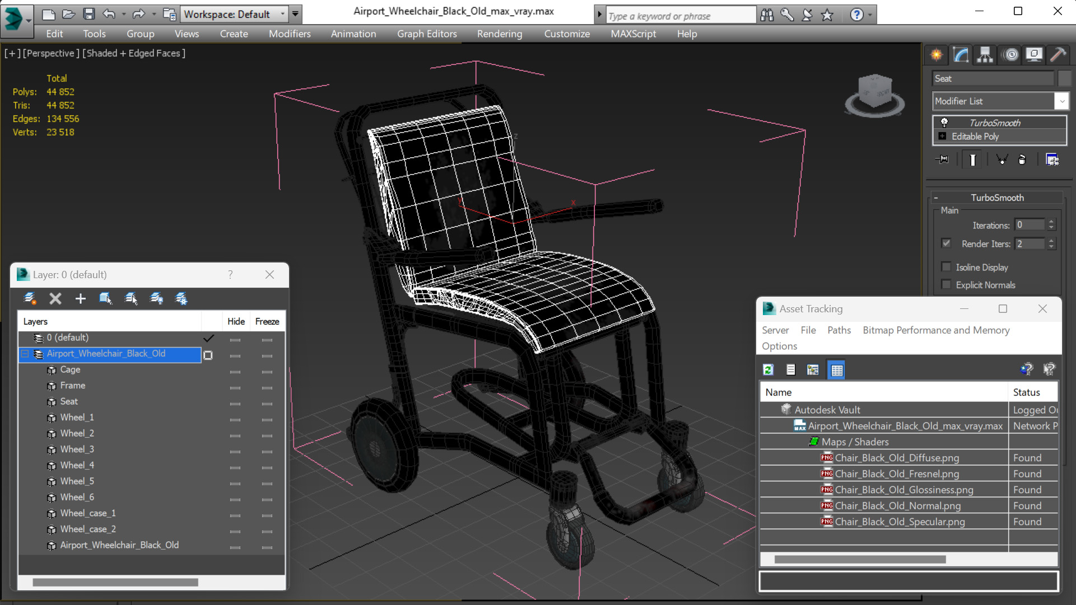Open the Rendering menu
The width and height of the screenshot is (1076, 605).
click(499, 34)
